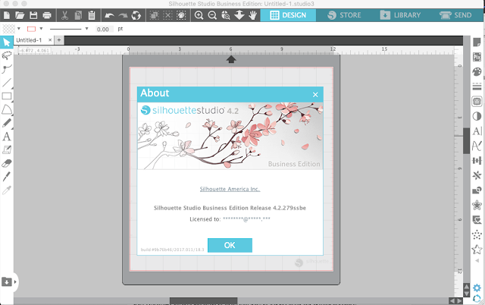
Task: Switch to the STORE tab
Action: coord(344,15)
